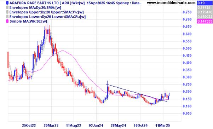
Task: Select the Envelopes MA:Dy:20:SMA legend label
Action: tap(35, 7)
